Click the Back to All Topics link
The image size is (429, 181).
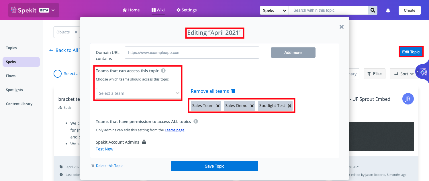(65, 50)
